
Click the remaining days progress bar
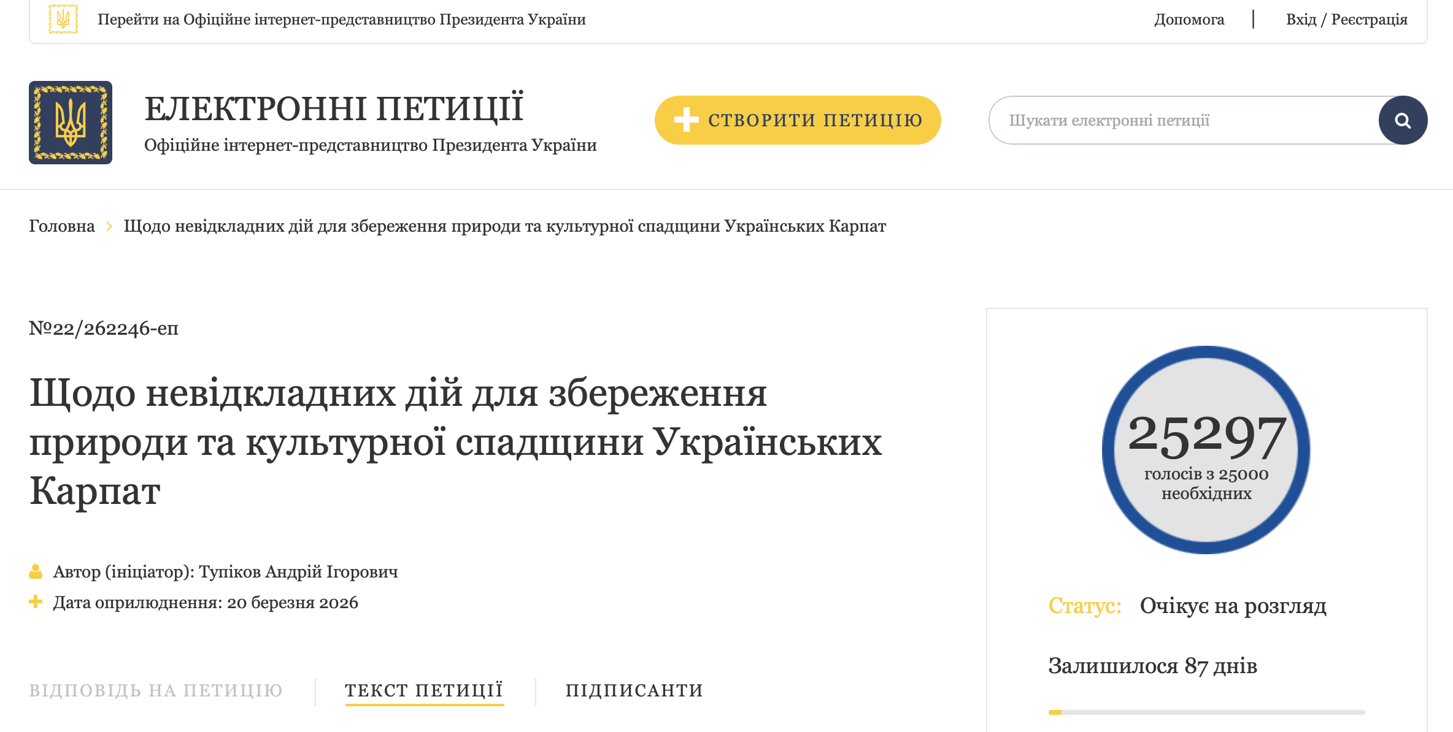(1206, 712)
